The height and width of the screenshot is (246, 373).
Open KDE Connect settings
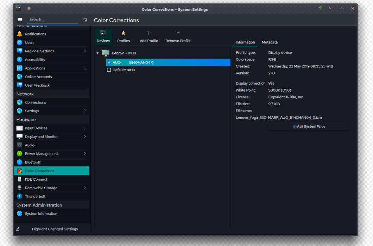[36, 179]
